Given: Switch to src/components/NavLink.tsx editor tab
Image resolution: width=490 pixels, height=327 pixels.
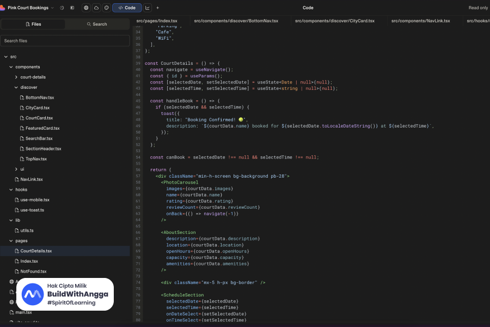Looking at the screenshot, I should tap(420, 21).
